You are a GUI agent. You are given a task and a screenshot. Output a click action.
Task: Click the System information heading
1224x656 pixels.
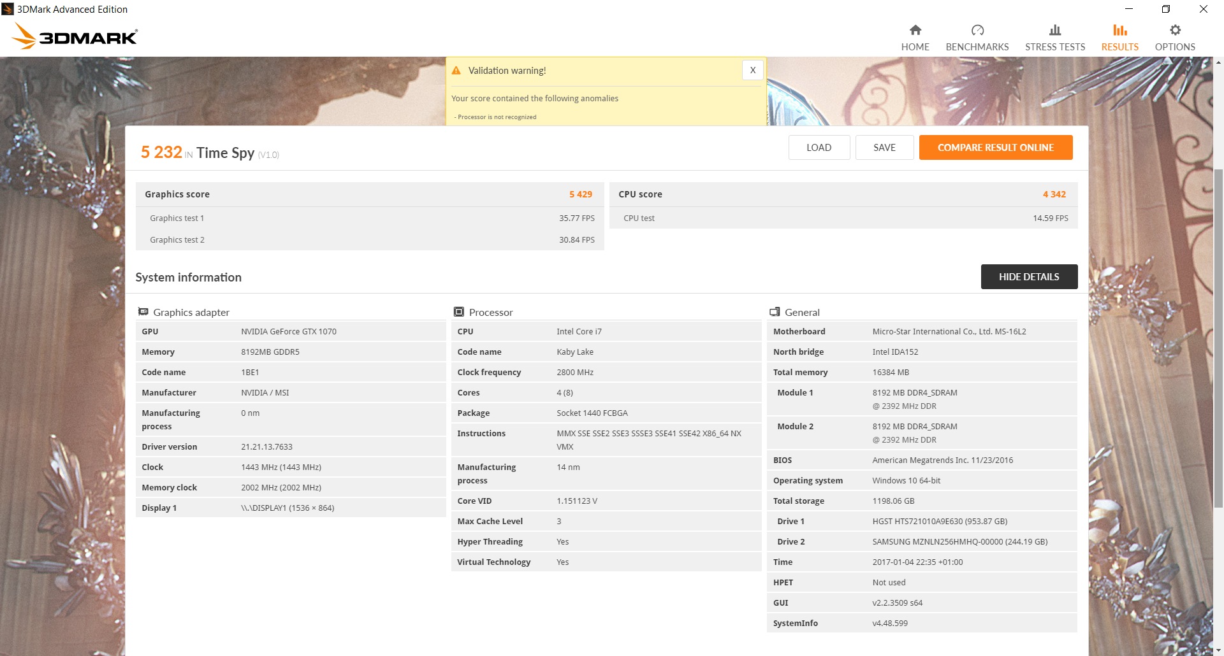189,277
